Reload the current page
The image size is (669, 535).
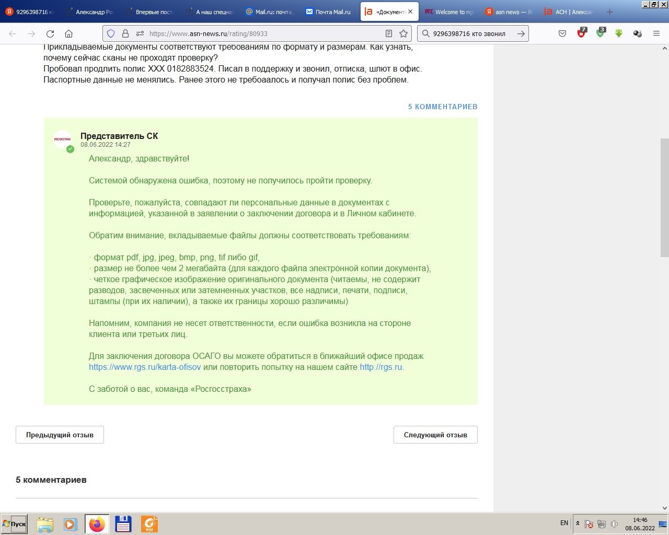click(50, 33)
